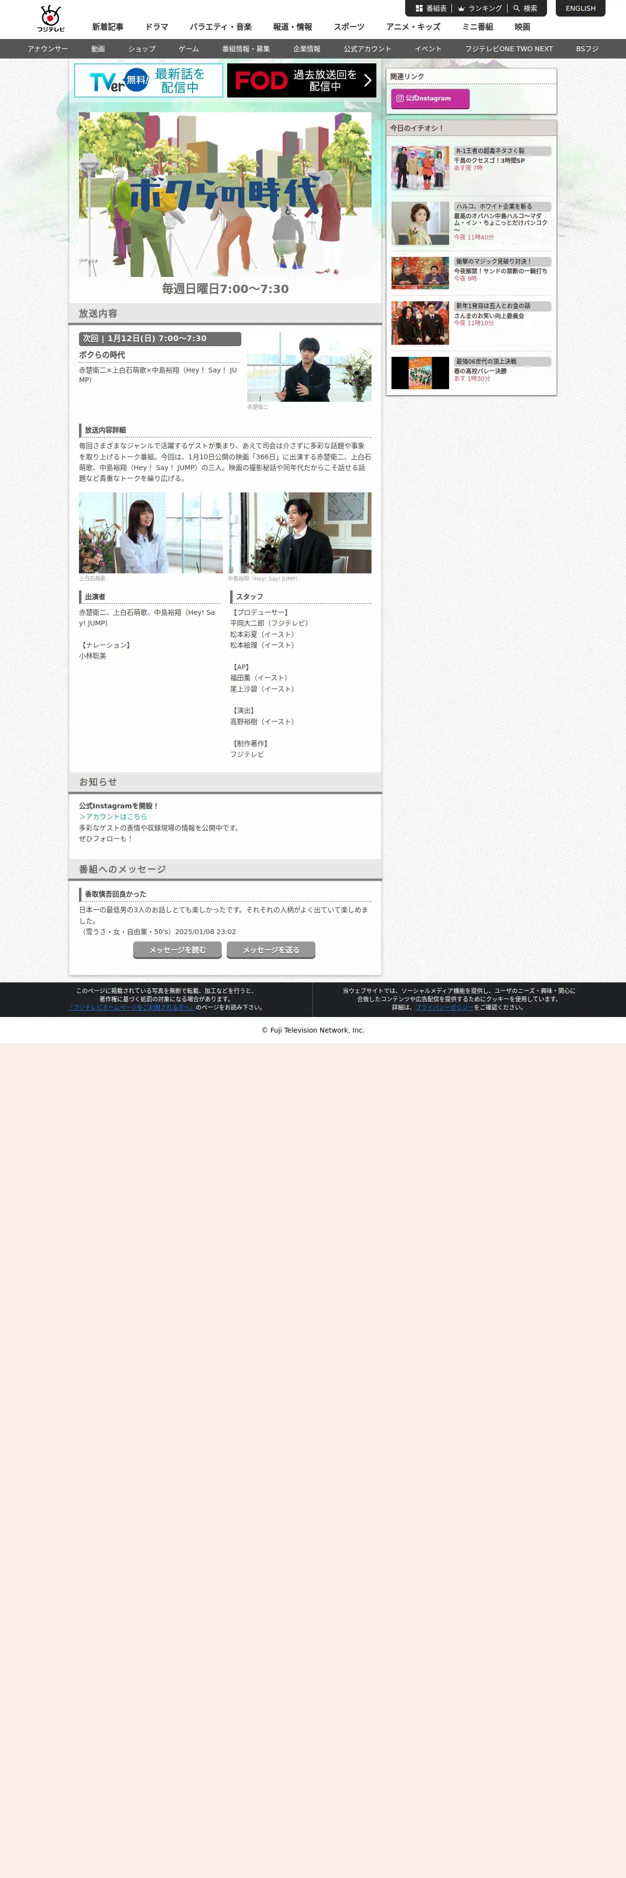The height and width of the screenshot is (1878, 626).
Task: Click the Fuji TV logo
Action: (51, 19)
